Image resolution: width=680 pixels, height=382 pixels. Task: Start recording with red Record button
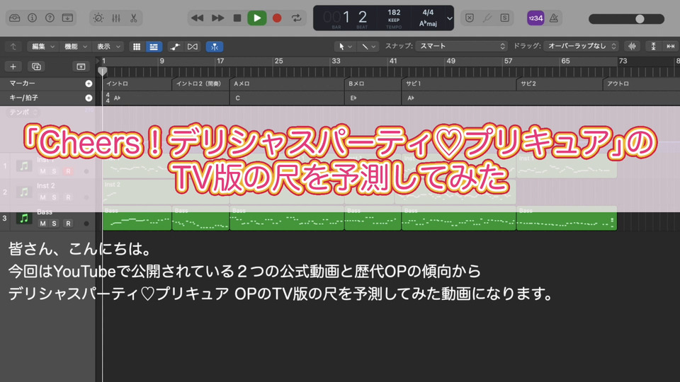(x=277, y=18)
